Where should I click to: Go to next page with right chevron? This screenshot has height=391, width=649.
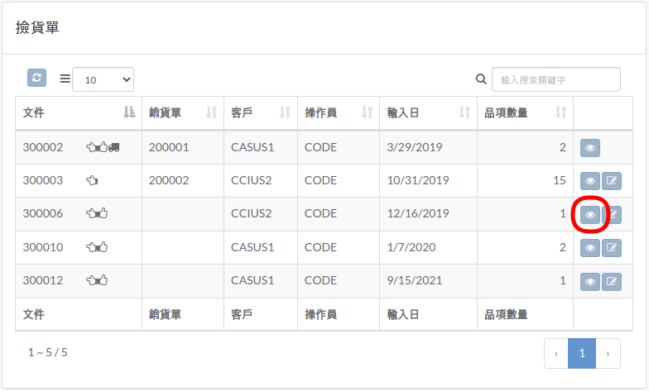coord(608,354)
